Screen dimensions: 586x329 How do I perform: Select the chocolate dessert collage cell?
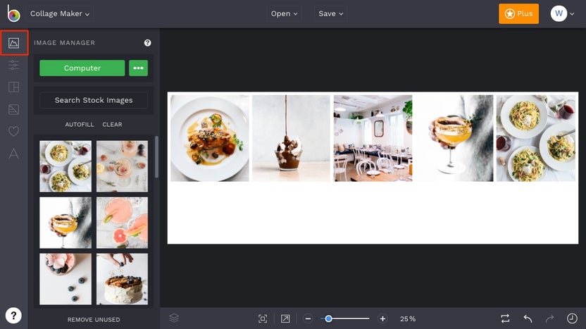coord(291,138)
